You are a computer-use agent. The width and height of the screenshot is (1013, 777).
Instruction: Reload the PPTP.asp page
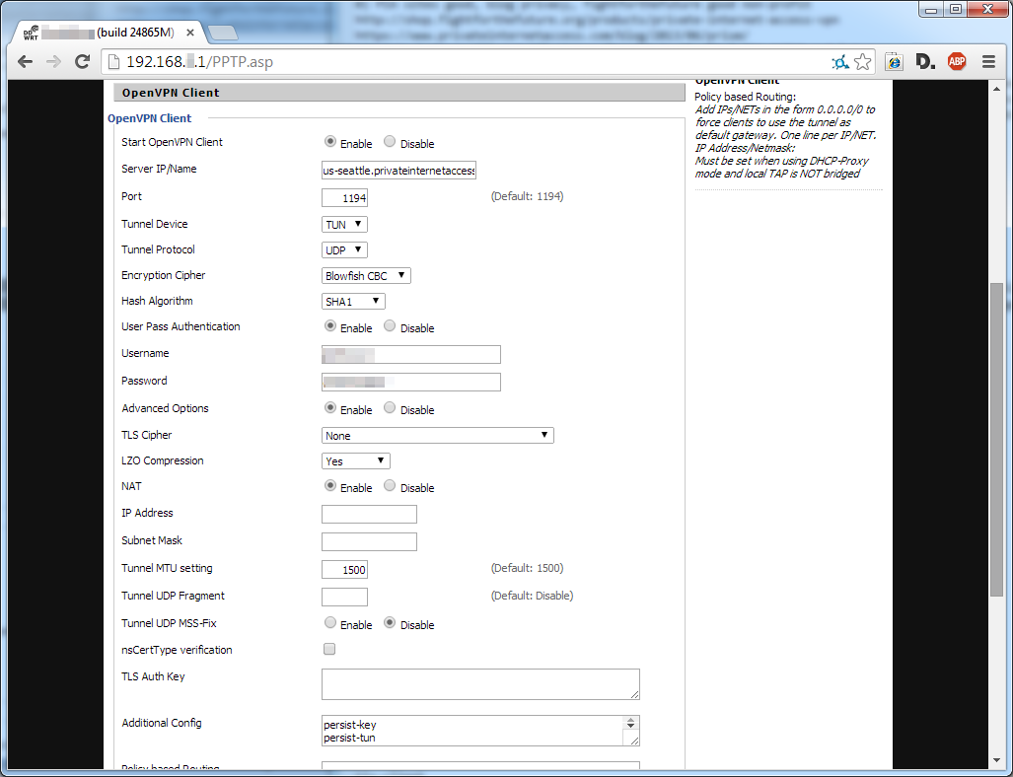(x=82, y=61)
